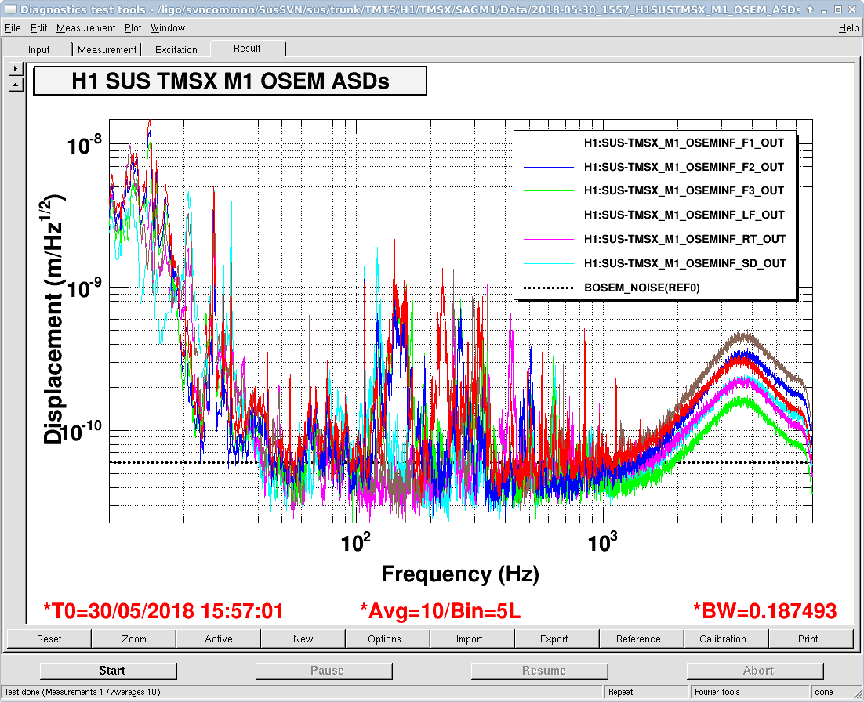
Task: Click the right-arrow panel expander button
Action: (x=16, y=69)
